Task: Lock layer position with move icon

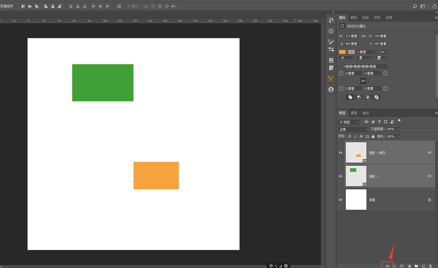Action: [361, 136]
